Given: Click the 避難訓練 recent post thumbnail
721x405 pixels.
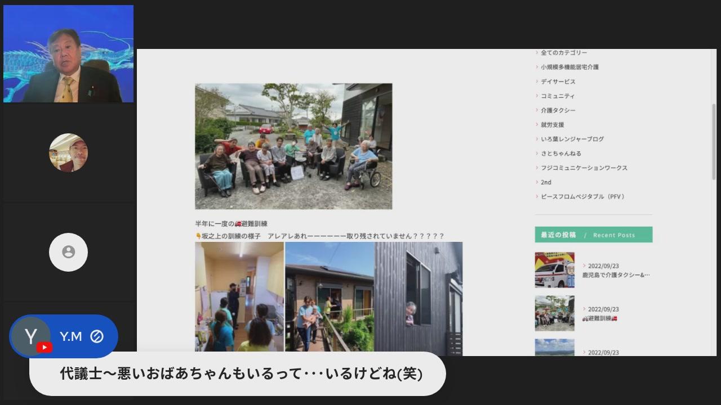Looking at the screenshot, I should (x=555, y=313).
